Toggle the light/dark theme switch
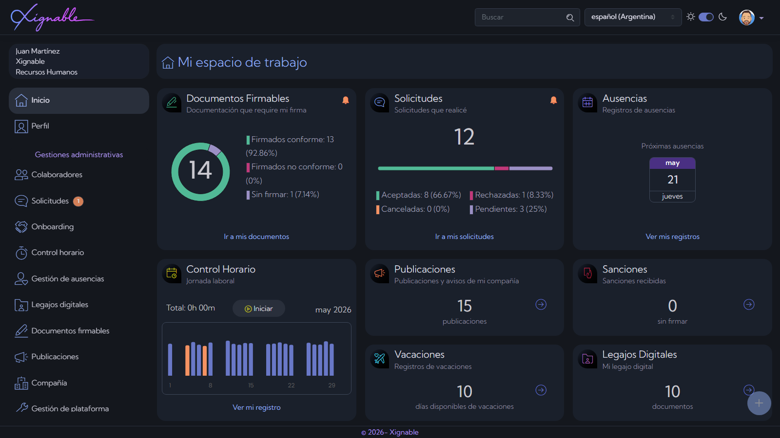 tap(706, 17)
